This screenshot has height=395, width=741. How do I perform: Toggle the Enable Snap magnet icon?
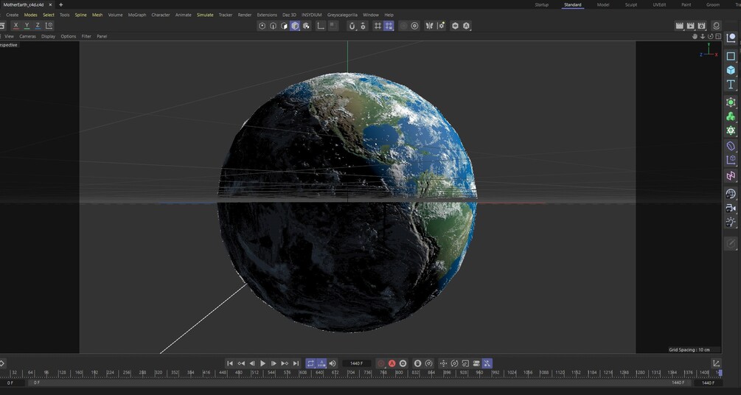click(x=352, y=26)
